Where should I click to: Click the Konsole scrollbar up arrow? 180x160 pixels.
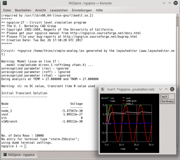pyautogui.click(x=178, y=15)
